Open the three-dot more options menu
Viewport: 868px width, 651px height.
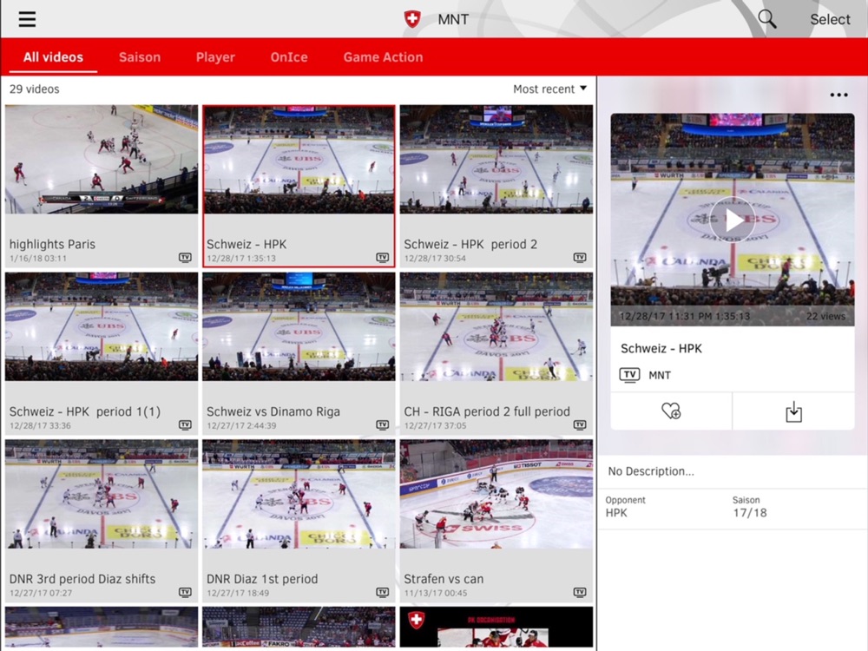tap(838, 95)
